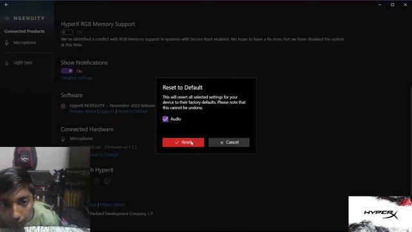The image size is (412, 232).
Task: Click the Light Sync bulb icon
Action: point(7,63)
